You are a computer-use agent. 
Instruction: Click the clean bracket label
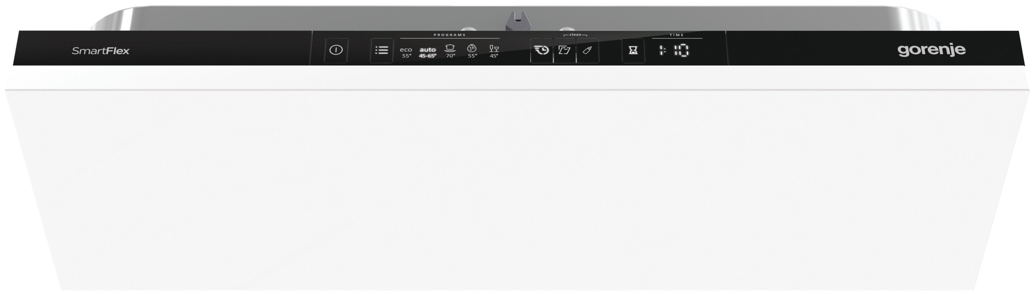pos(575,35)
